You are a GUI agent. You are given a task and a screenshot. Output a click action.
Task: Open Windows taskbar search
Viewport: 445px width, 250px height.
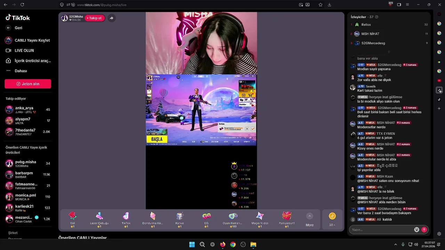point(202,244)
